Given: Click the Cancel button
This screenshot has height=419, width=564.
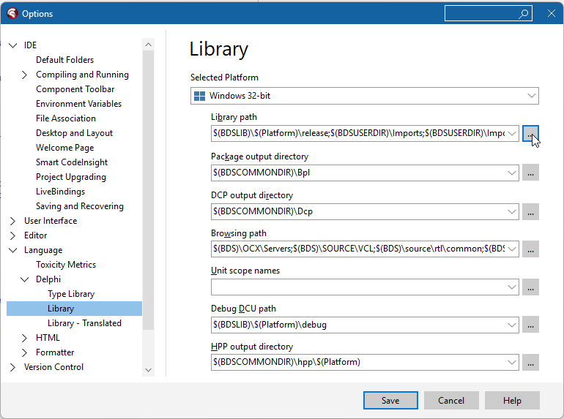Looking at the screenshot, I should coord(451,400).
